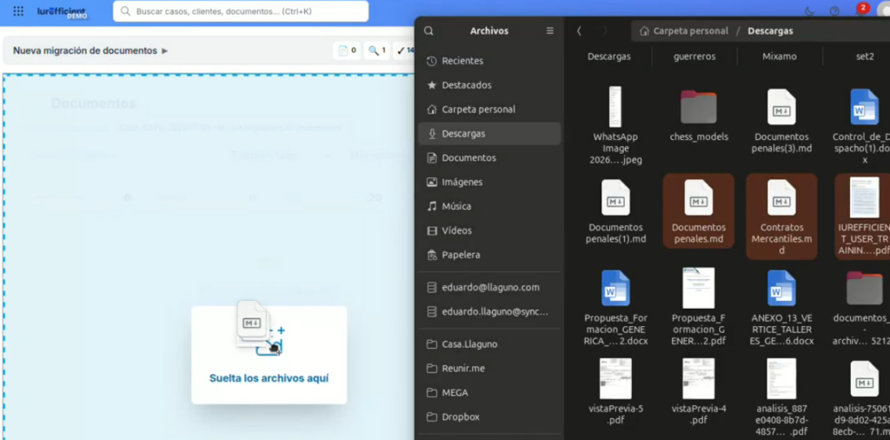Open Destacados in Archivos sidebar

point(489,85)
